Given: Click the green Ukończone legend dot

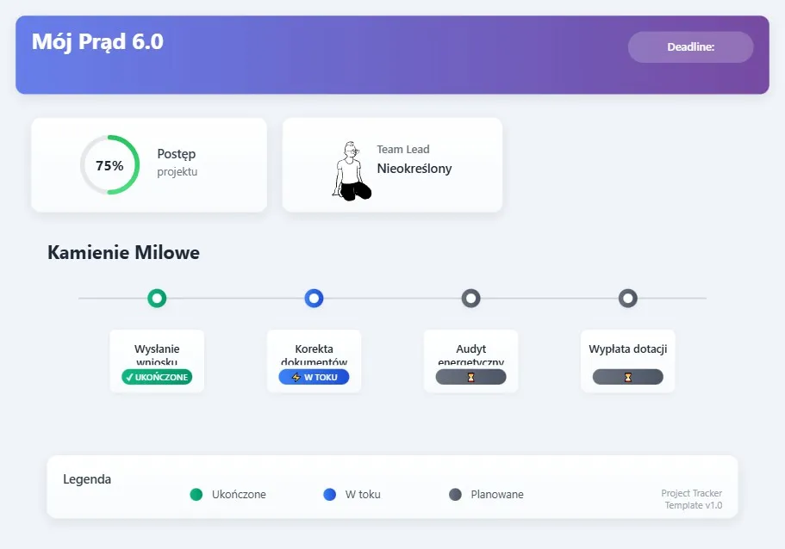Looking at the screenshot, I should [196, 495].
